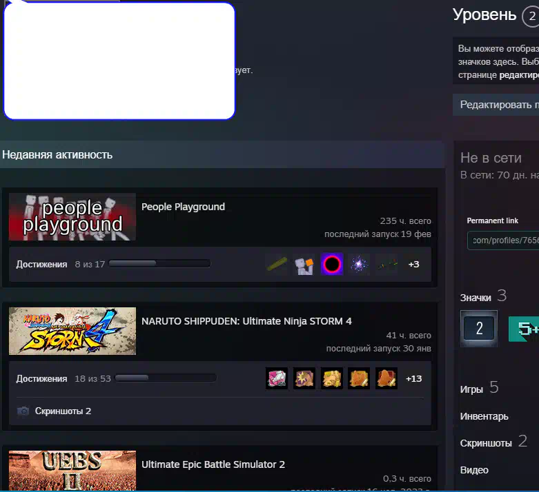The height and width of the screenshot is (492, 539).
Task: Open the star burst scroll Naruto achievement icon
Action: (x=304, y=378)
